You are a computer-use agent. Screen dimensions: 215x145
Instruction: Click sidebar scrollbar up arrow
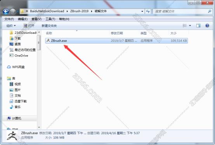coord(39,32)
